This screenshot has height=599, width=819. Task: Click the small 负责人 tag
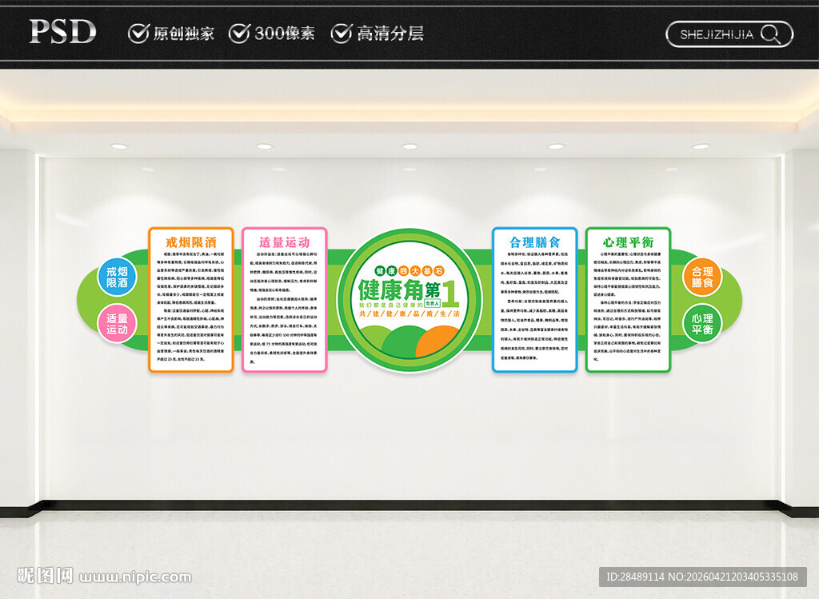pos(433,303)
